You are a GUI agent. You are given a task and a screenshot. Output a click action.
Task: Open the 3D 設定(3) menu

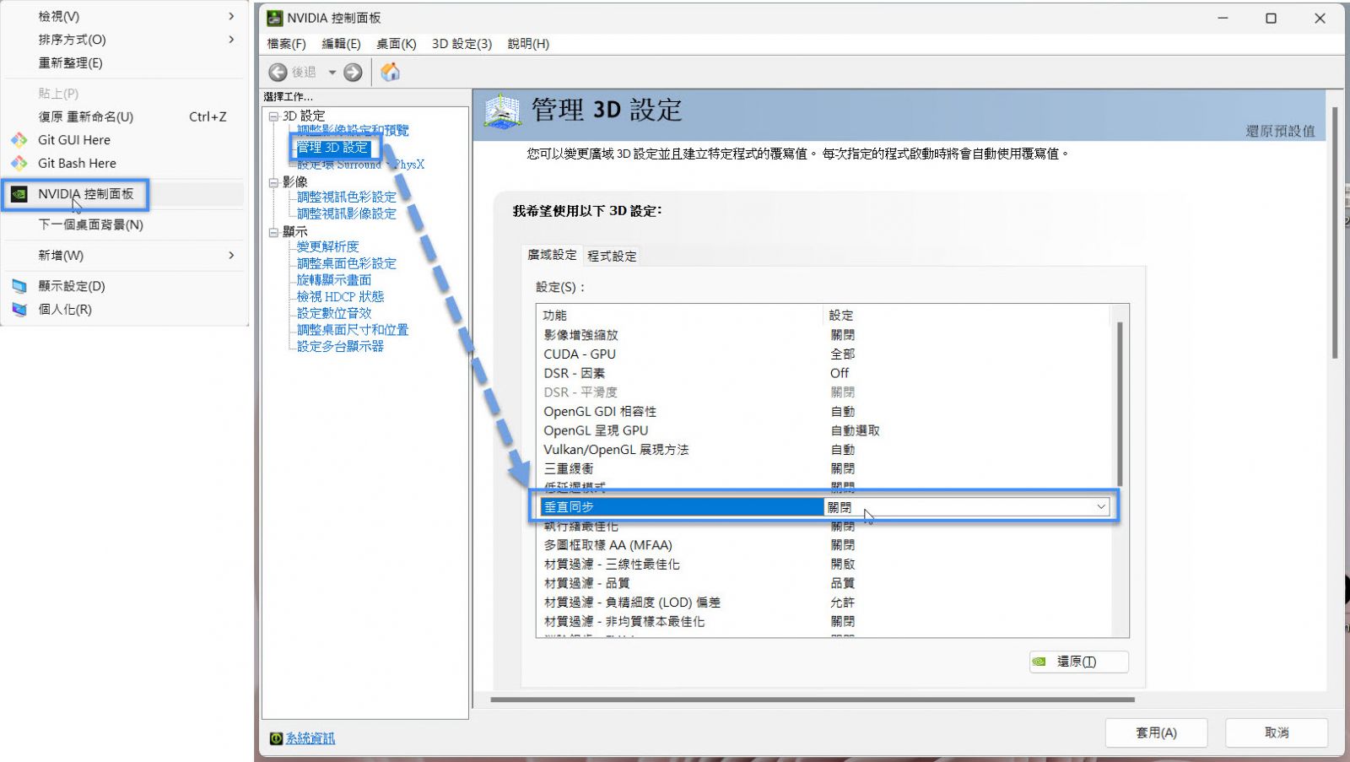[462, 44]
